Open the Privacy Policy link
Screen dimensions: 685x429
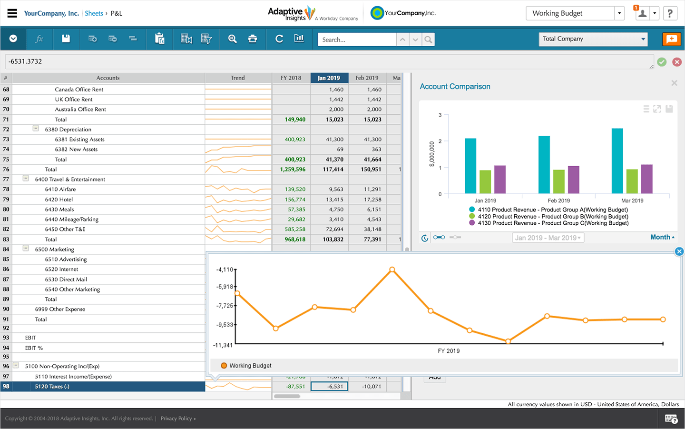178,419
